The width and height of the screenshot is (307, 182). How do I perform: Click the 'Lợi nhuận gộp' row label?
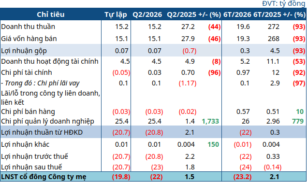[24, 51]
